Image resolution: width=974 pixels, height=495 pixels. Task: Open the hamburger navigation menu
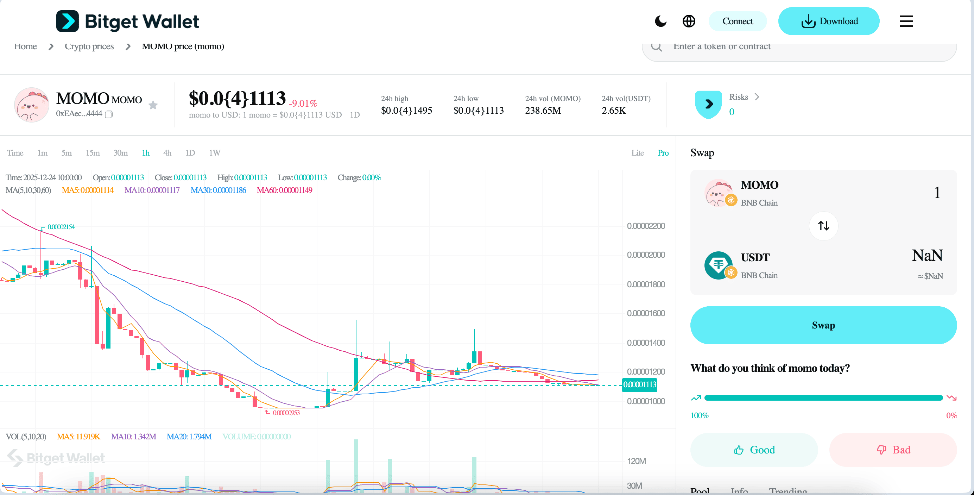906,21
